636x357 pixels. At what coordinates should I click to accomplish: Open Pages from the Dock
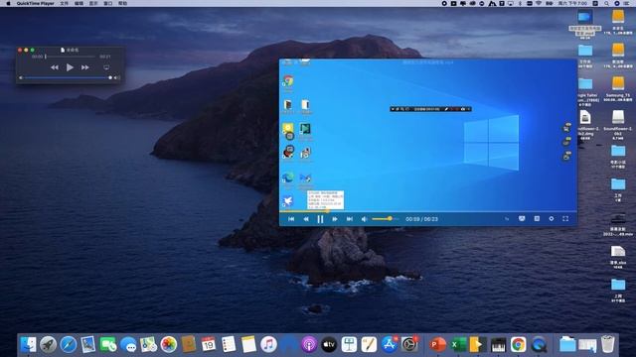point(369,344)
